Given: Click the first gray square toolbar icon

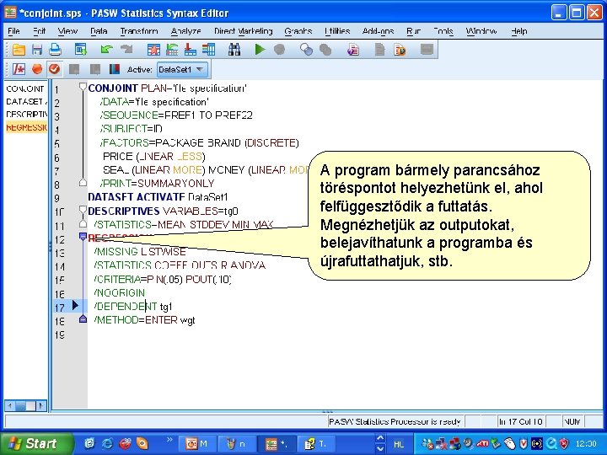Looking at the screenshot, I should 74,69.
